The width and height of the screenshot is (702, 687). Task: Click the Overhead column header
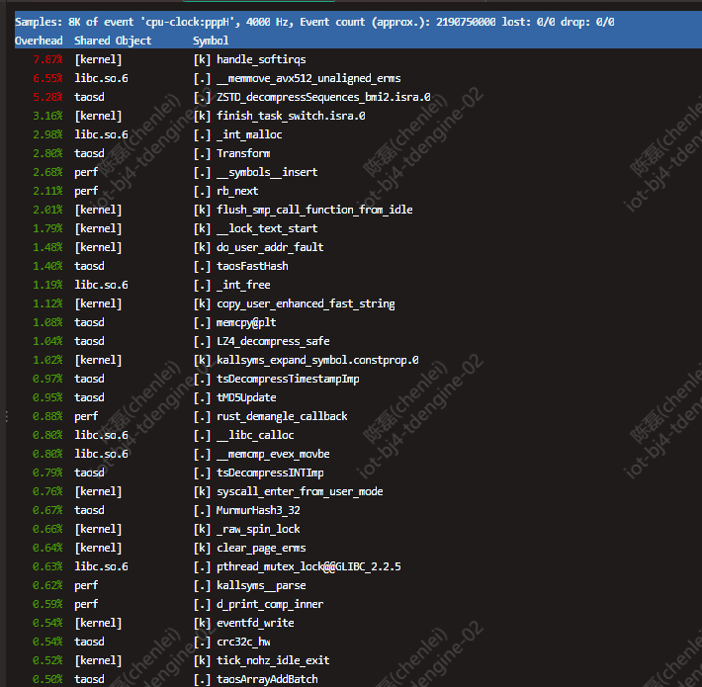39,41
